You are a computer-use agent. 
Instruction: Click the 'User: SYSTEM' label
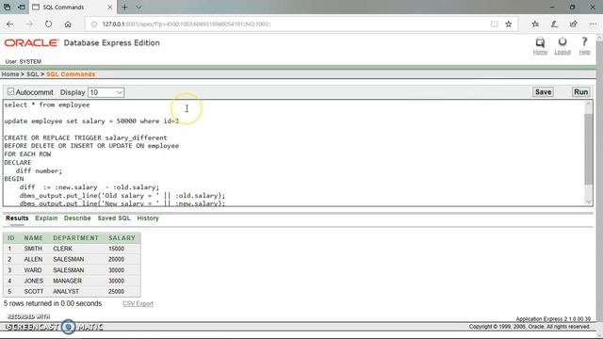[23, 61]
